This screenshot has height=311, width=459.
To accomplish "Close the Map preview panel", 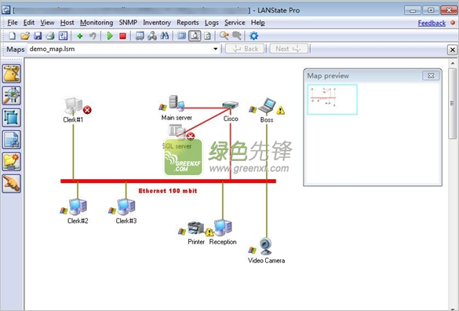I will 431,75.
